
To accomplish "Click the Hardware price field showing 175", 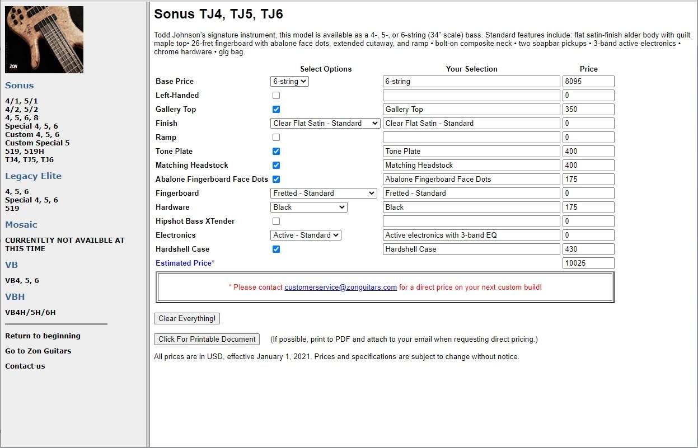I will pyautogui.click(x=588, y=207).
